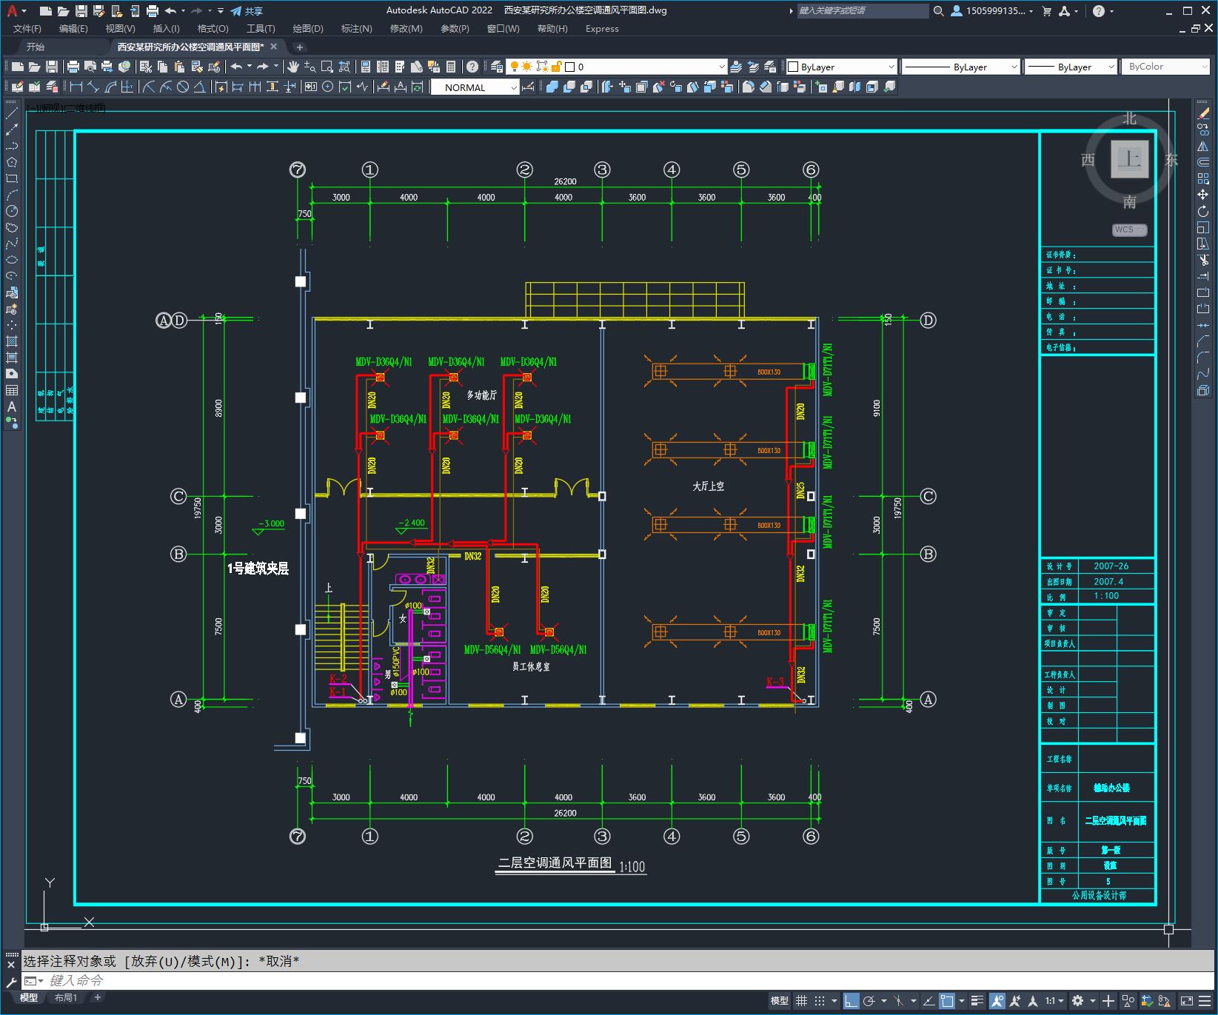Expand the workspace switching gear arrow
The height and width of the screenshot is (1015, 1218).
pyautogui.click(x=1091, y=1001)
